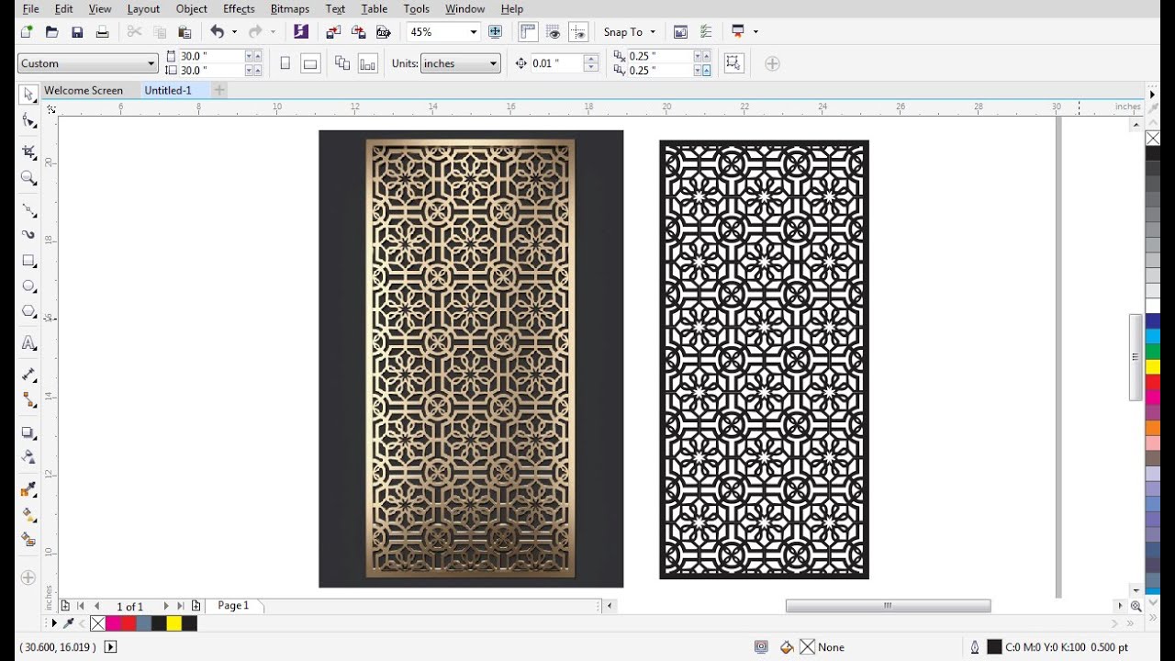This screenshot has width=1175, height=661.
Task: Open the File menu
Action: tap(30, 8)
